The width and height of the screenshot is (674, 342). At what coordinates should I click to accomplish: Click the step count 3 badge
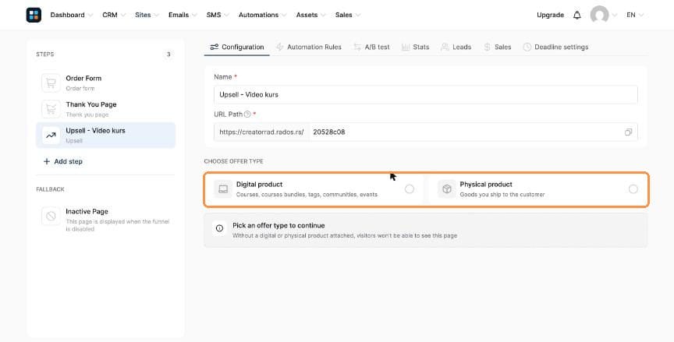[168, 55]
